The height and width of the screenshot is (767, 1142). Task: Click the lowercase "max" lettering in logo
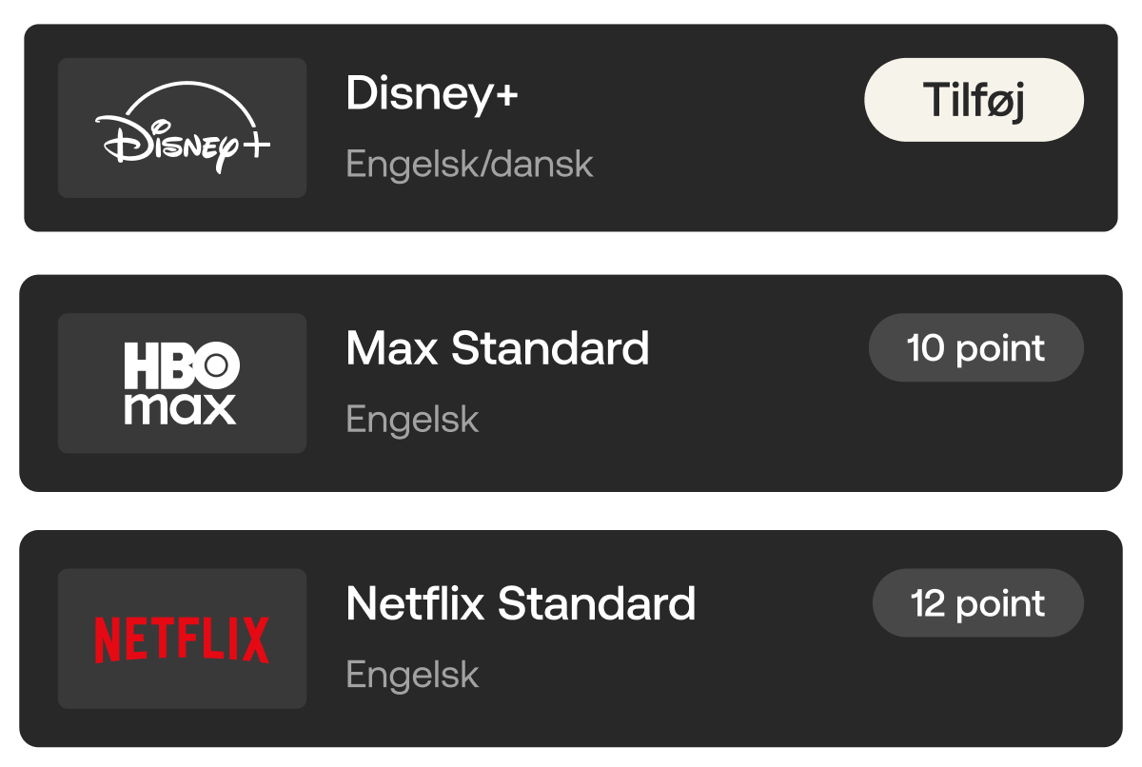tap(181, 407)
